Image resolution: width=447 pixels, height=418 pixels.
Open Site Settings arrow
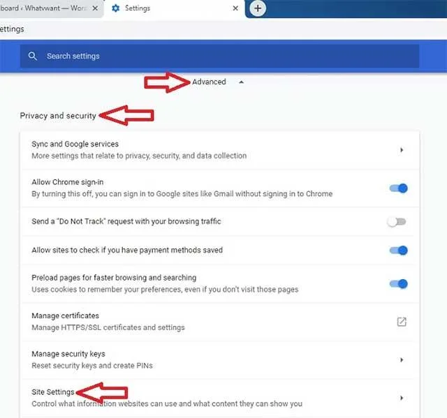pyautogui.click(x=402, y=398)
